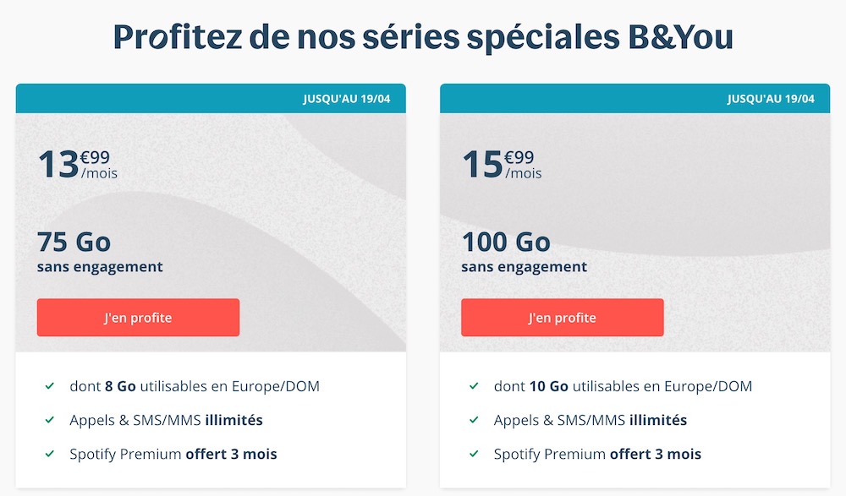Click J'en profite for the 75 Go plan
Screen dimensions: 846x496
138,318
